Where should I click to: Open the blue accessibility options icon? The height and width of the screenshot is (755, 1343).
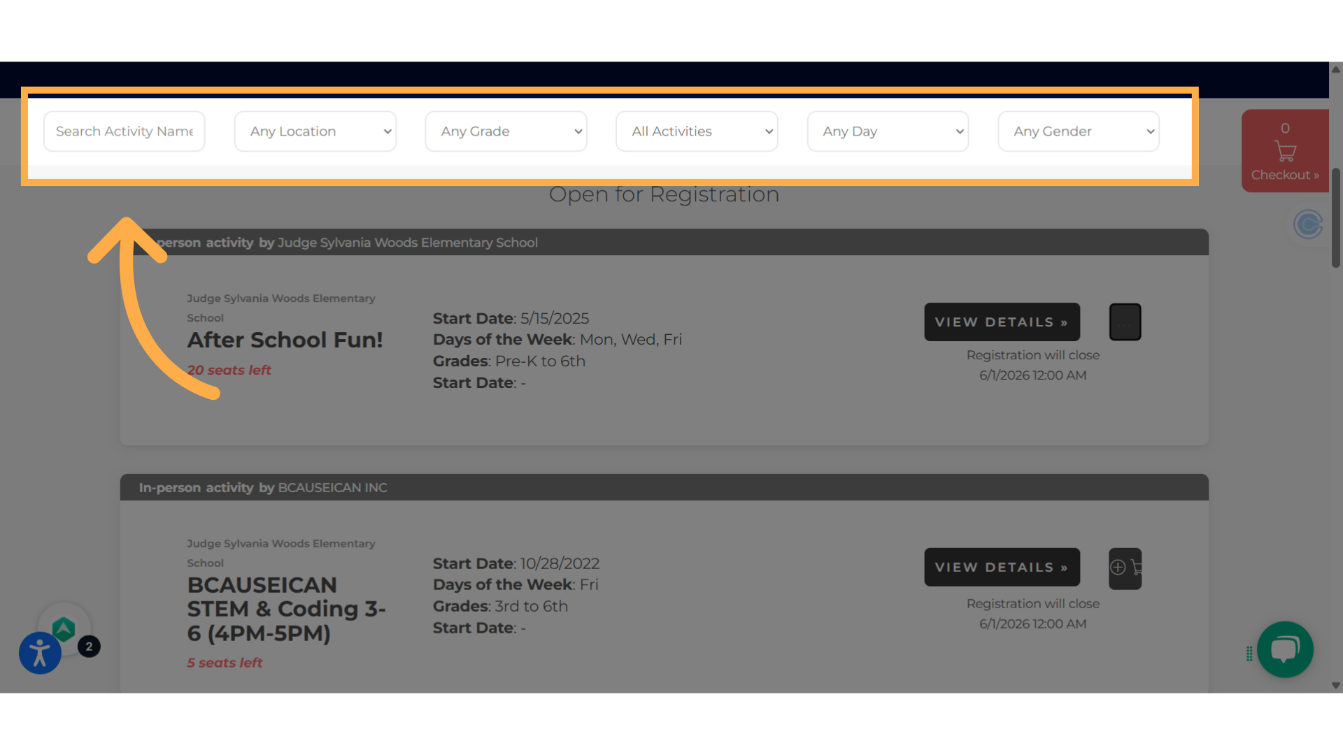40,653
